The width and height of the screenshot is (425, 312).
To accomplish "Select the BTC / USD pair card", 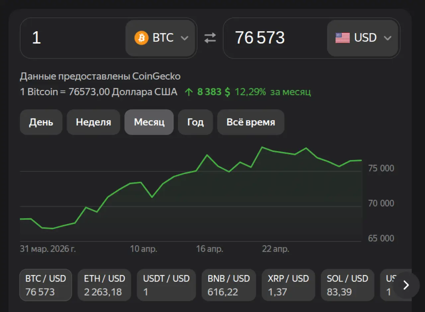I will pos(46,285).
